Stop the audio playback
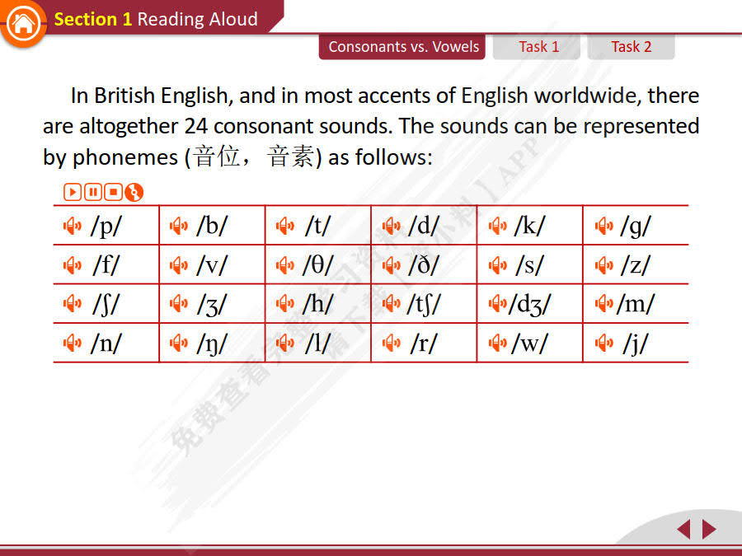 tap(113, 192)
